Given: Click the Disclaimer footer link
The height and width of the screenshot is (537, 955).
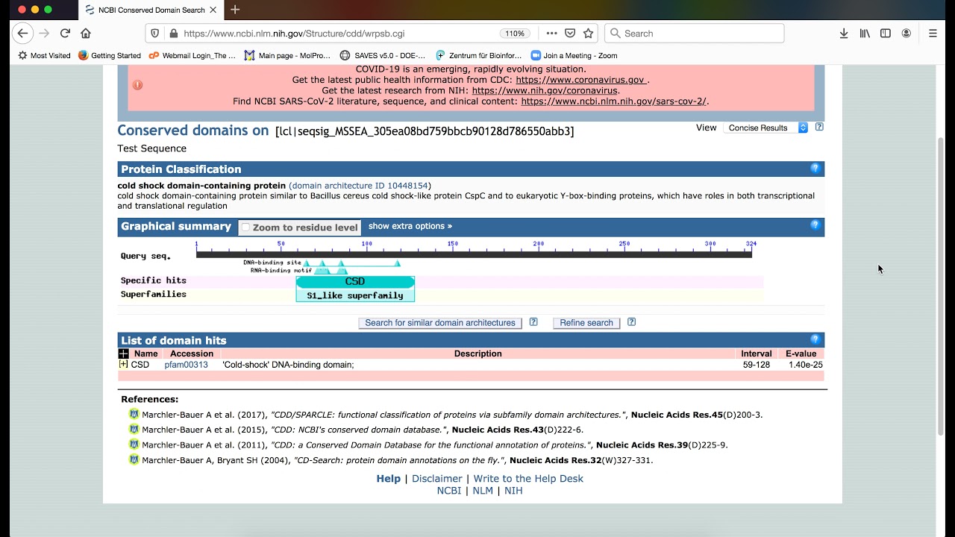Looking at the screenshot, I should click(436, 479).
